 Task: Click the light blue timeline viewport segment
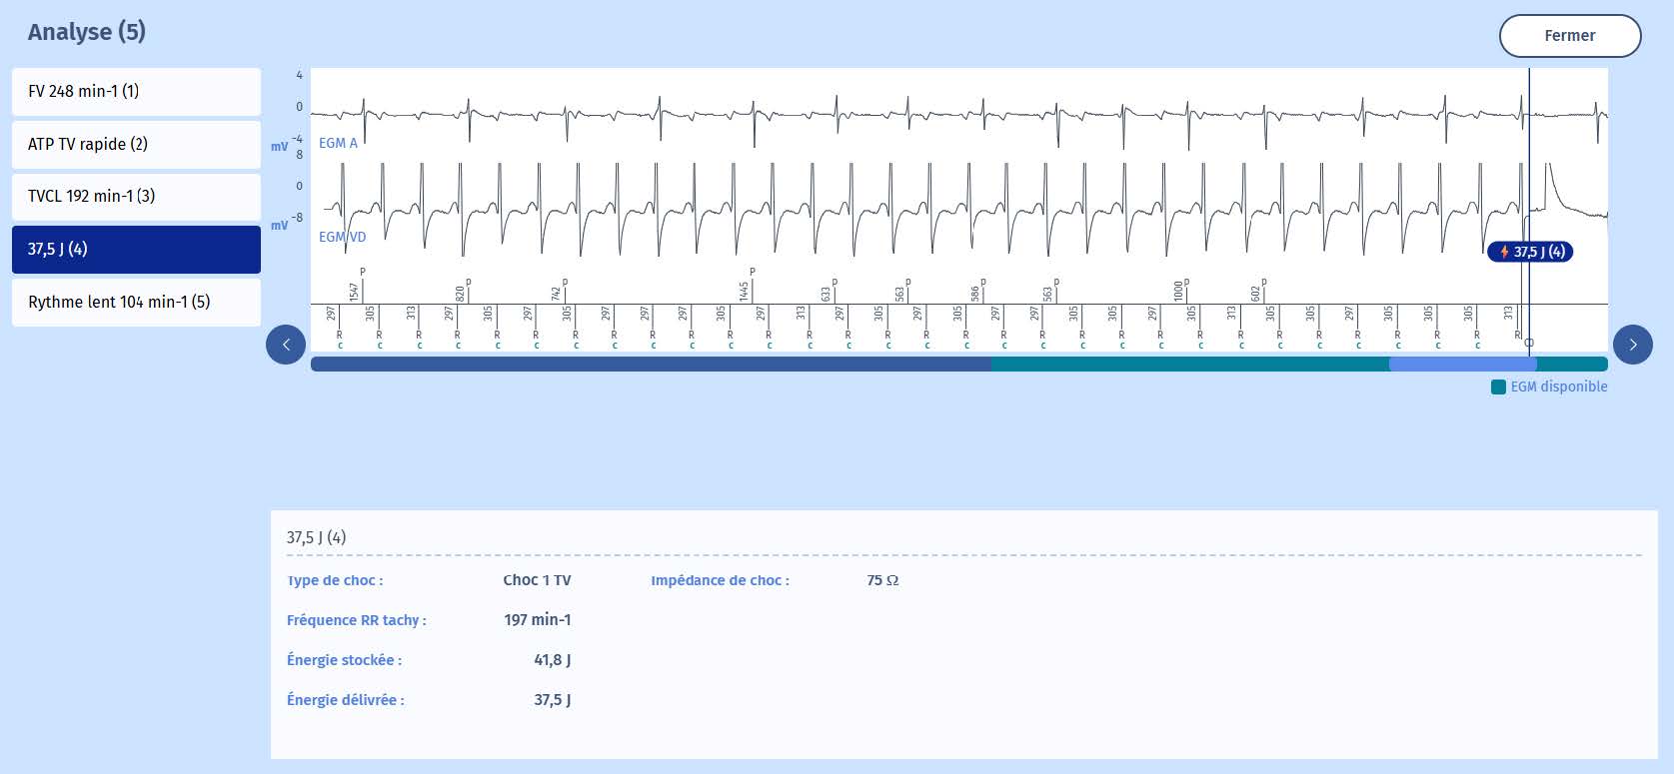click(1461, 365)
